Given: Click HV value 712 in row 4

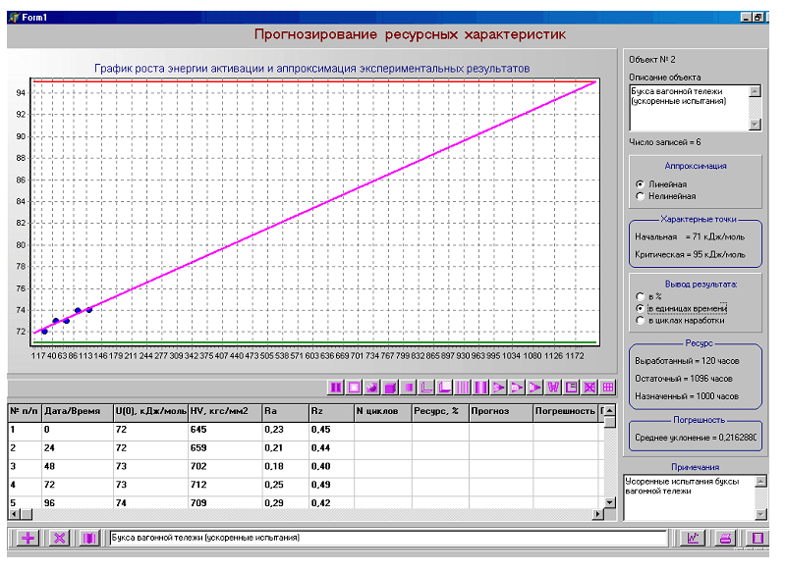Looking at the screenshot, I should (198, 485).
